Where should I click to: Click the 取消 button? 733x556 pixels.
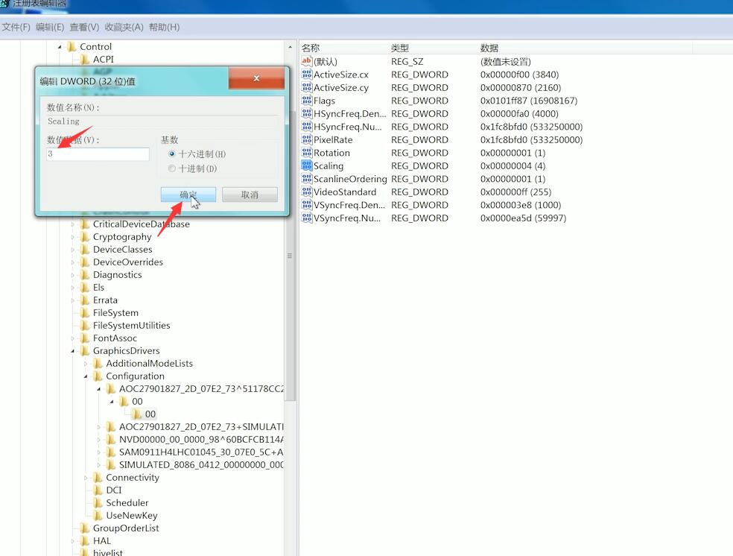coord(250,195)
